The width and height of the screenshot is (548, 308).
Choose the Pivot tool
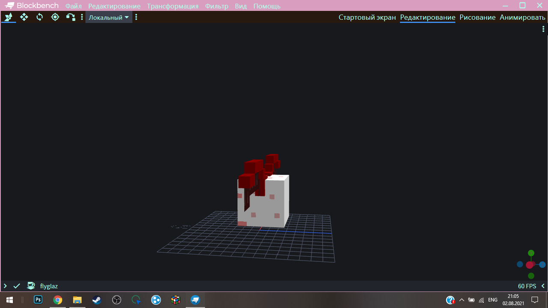(x=55, y=17)
